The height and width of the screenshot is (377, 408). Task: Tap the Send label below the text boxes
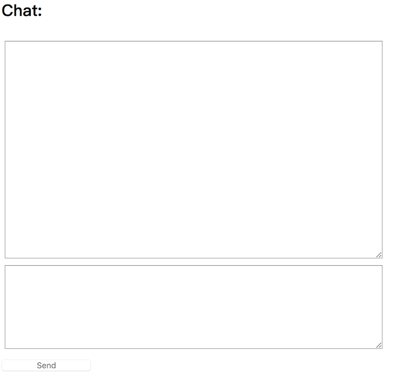coord(46,365)
